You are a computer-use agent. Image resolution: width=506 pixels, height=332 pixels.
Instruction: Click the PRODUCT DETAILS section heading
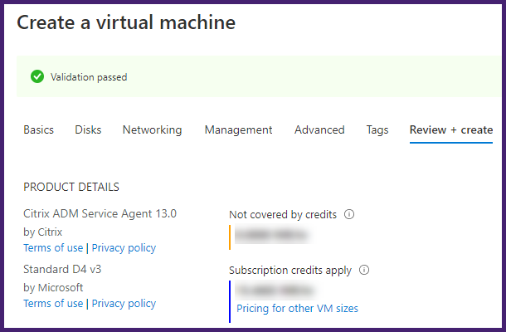click(71, 187)
